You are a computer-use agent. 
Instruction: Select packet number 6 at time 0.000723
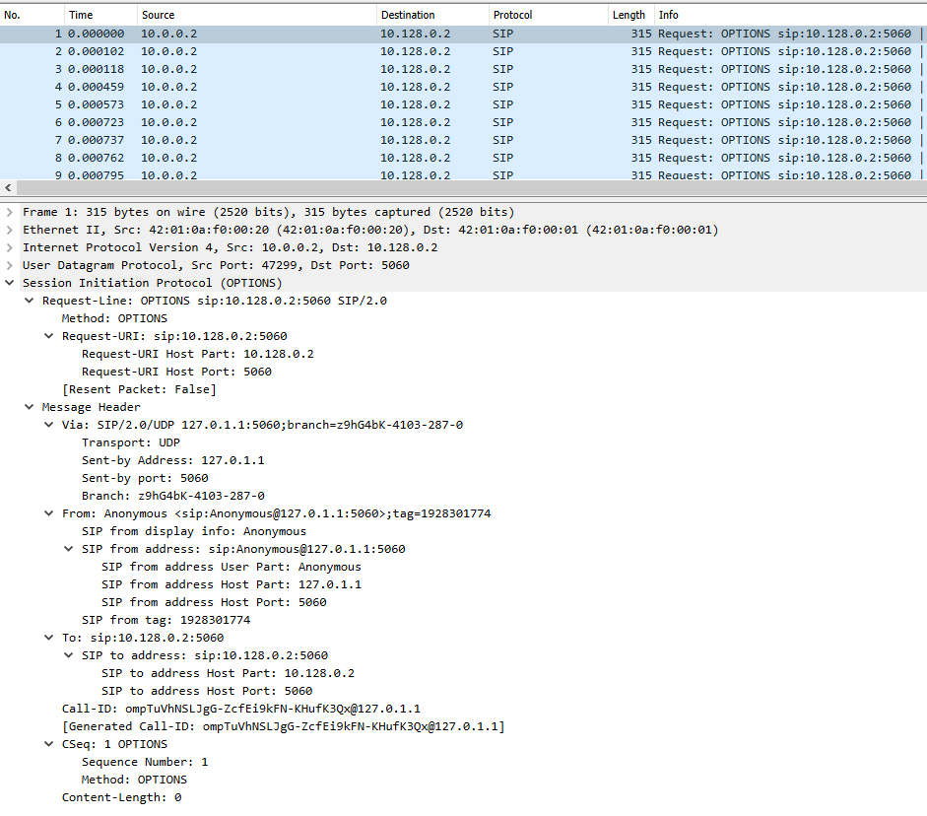pos(463,122)
